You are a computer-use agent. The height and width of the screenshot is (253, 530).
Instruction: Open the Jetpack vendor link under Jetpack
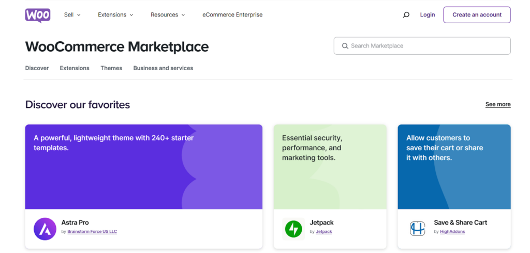324,232
